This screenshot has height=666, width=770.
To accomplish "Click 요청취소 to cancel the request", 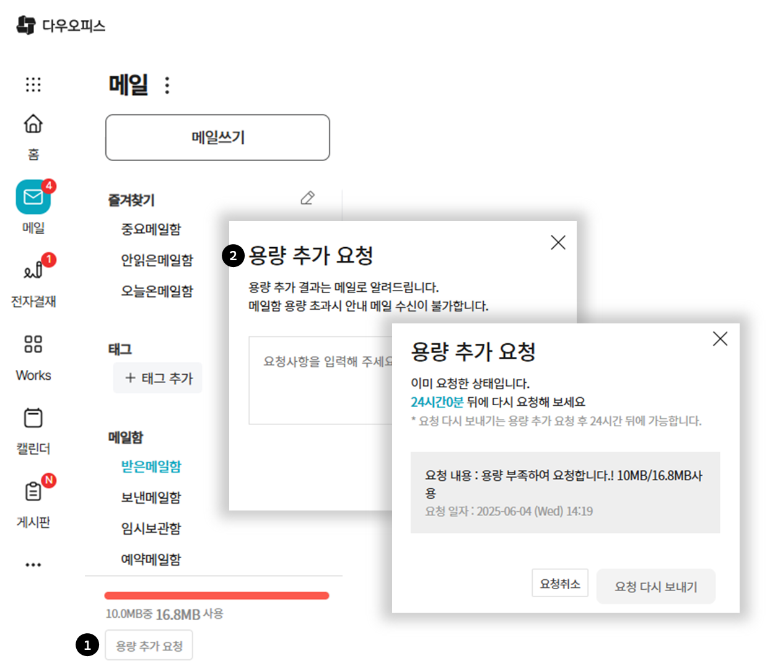I will [559, 584].
